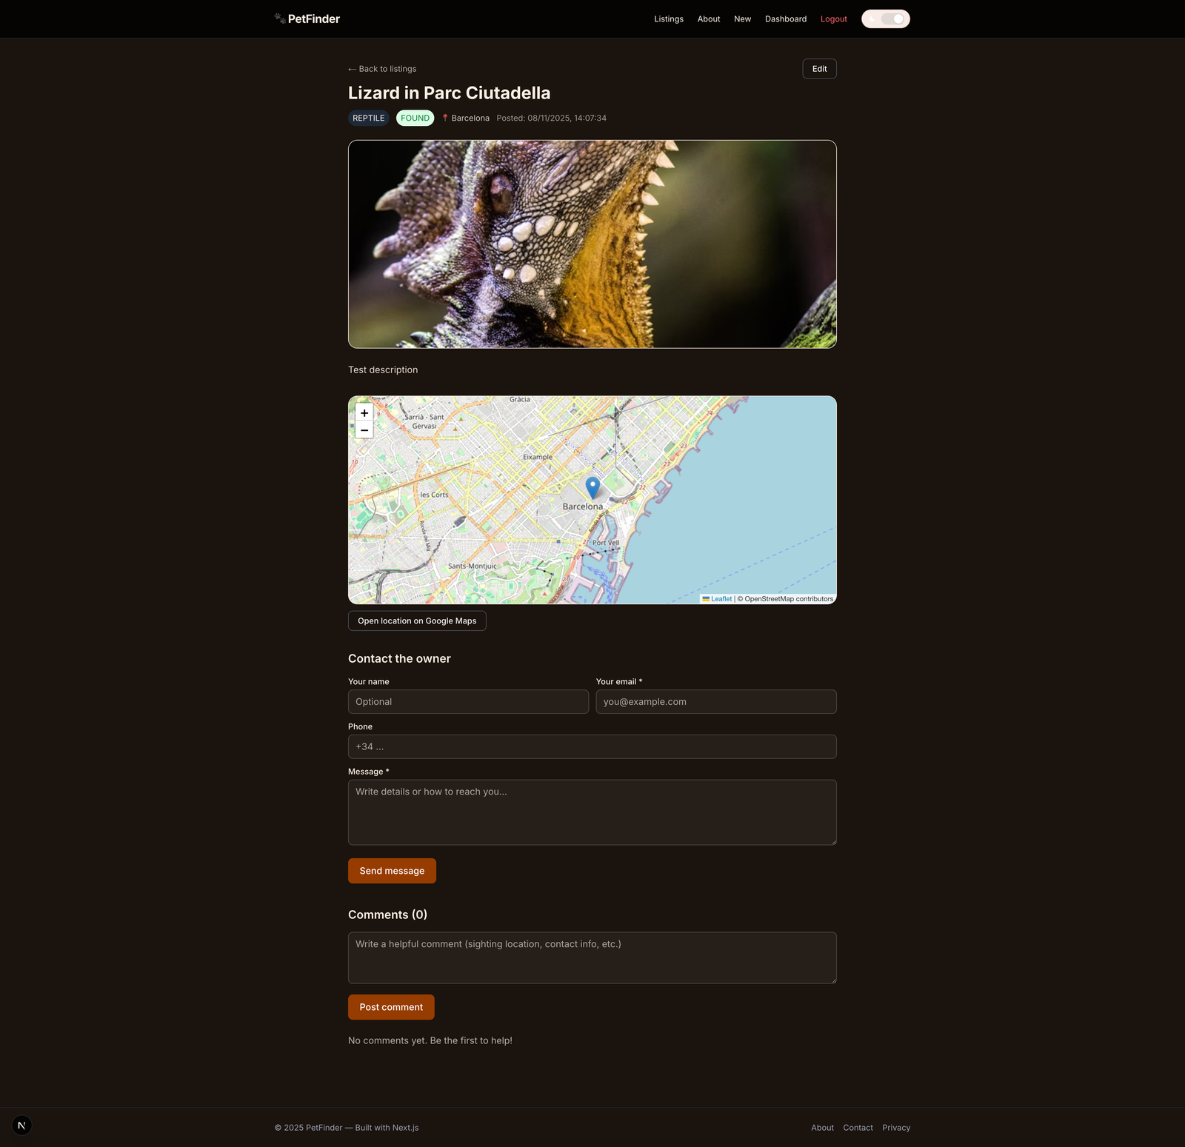The width and height of the screenshot is (1185, 1147).
Task: Zoom in on the map with the plus icon
Action: (x=364, y=412)
